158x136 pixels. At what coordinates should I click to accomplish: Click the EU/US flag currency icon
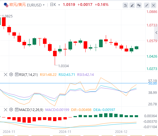click(6, 5)
